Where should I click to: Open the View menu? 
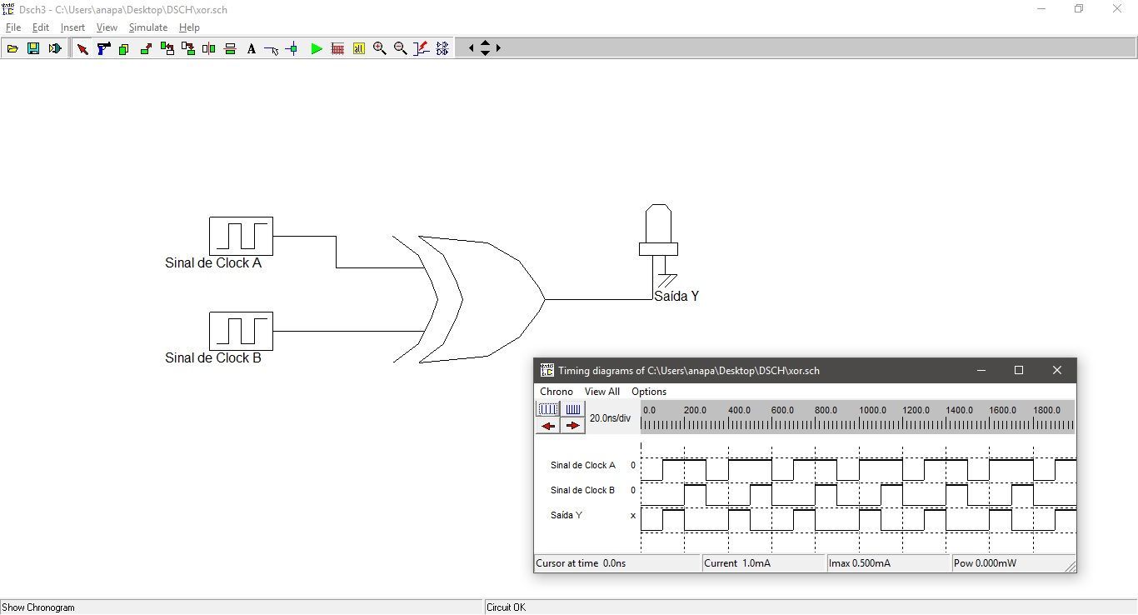pos(107,27)
